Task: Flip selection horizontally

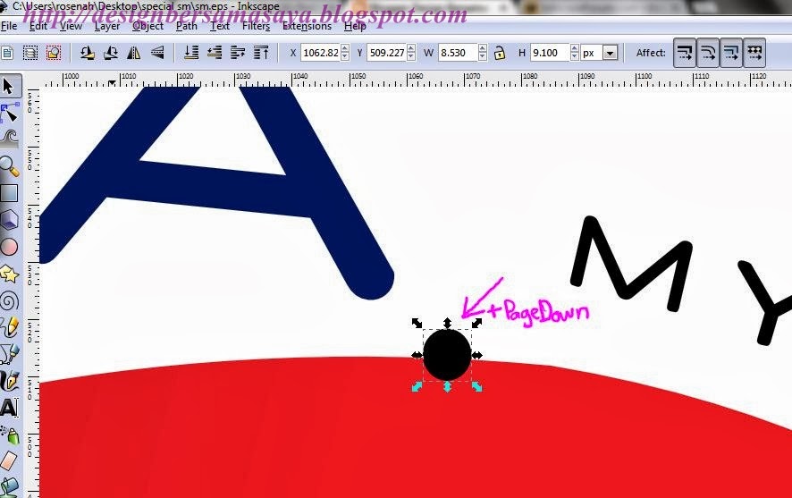Action: [x=134, y=53]
